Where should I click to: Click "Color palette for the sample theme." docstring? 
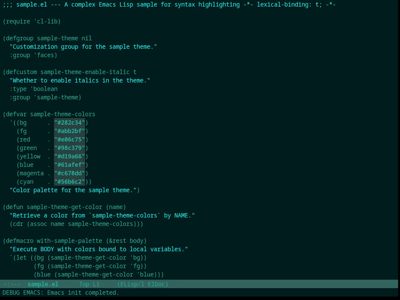point(73,190)
